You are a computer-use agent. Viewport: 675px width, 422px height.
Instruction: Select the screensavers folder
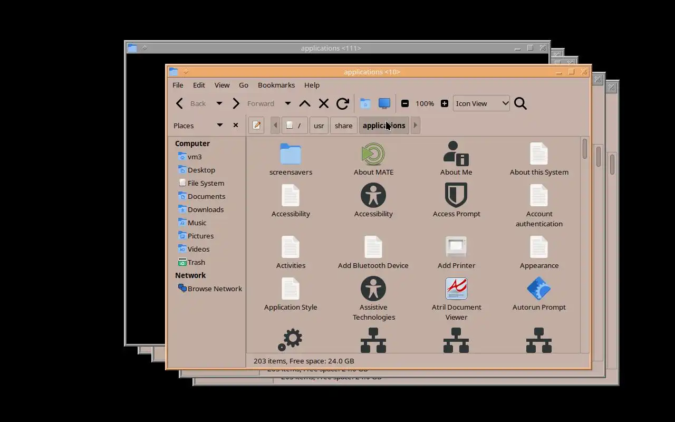pos(291,159)
